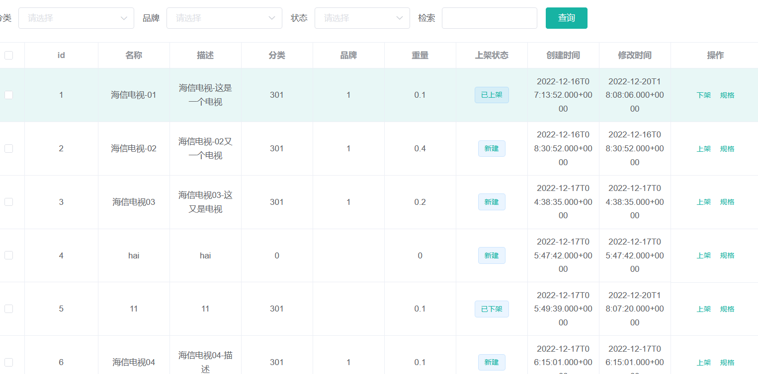The image size is (758, 374).
Task: Click 下架 for 海信电视-01
Action: 704,95
